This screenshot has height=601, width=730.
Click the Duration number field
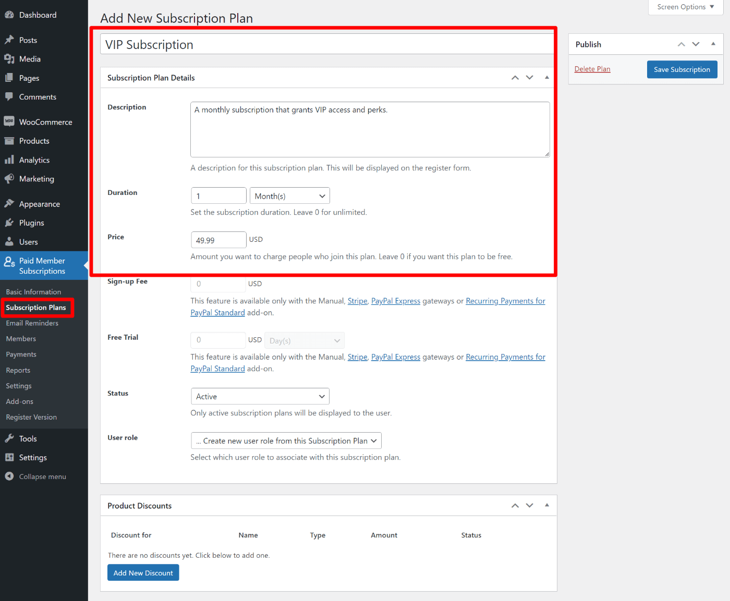(x=218, y=196)
